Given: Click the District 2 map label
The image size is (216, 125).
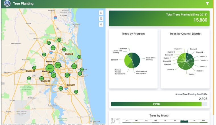Looking at the screenshot, I should [x=69, y=54].
